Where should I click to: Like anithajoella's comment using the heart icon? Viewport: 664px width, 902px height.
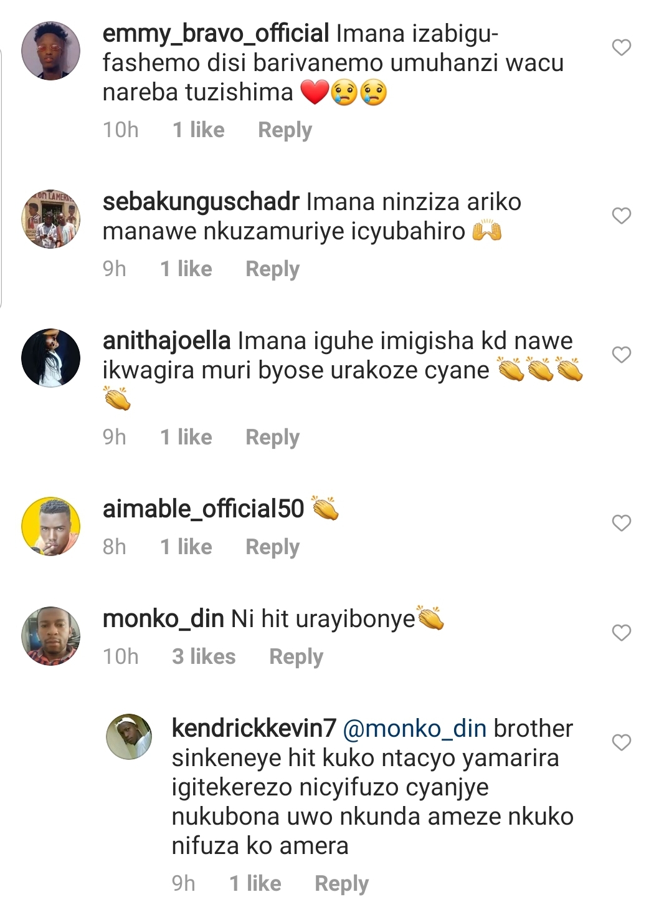click(x=621, y=355)
